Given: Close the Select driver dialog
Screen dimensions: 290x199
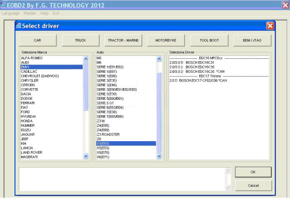Looking at the screenshot, I should 270,25.
